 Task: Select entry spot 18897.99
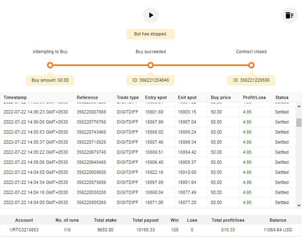tap(154, 122)
